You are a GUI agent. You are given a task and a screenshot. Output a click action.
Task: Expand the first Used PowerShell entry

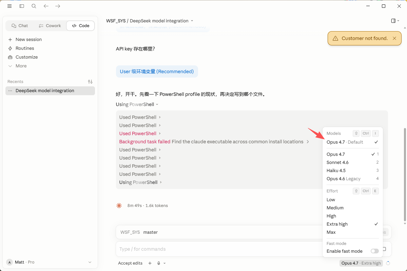click(x=140, y=117)
